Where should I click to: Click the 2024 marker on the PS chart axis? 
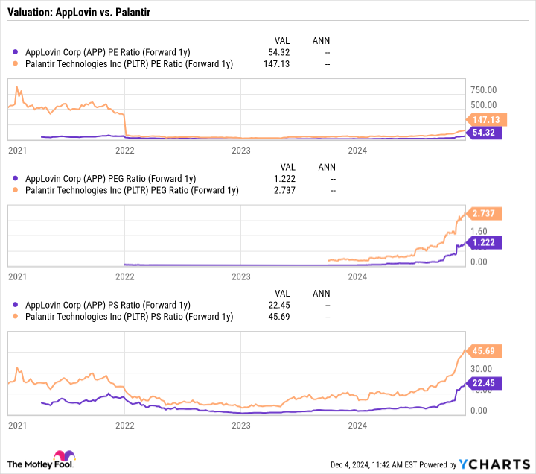(x=357, y=426)
